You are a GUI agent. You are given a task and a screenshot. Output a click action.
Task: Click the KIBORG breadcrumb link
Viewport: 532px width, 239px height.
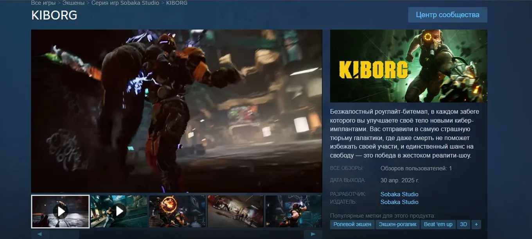pyautogui.click(x=176, y=3)
